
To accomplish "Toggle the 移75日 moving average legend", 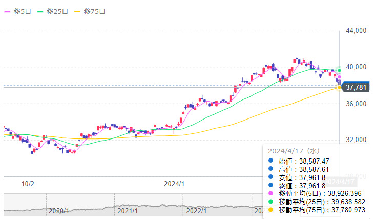I will (90, 11).
